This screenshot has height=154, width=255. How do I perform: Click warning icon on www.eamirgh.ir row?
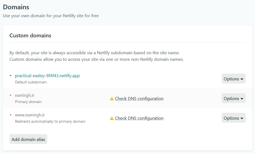[112, 118]
